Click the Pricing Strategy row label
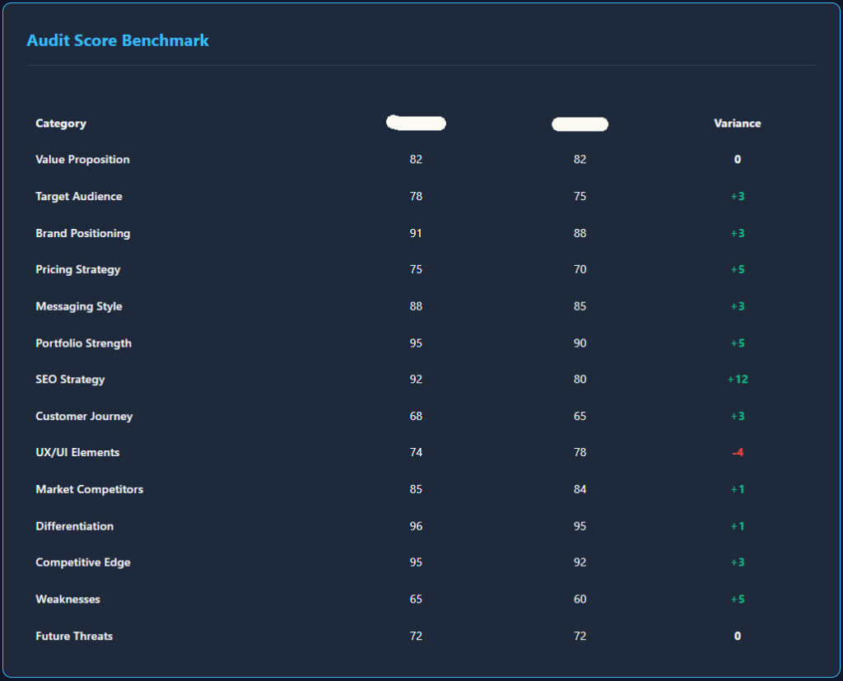This screenshot has height=681, width=843. 77,269
